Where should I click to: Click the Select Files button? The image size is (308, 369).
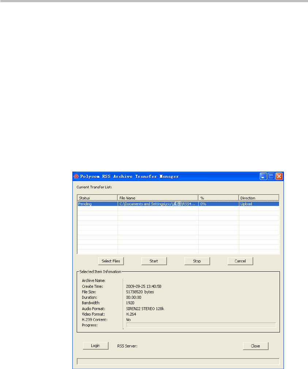coord(111,261)
